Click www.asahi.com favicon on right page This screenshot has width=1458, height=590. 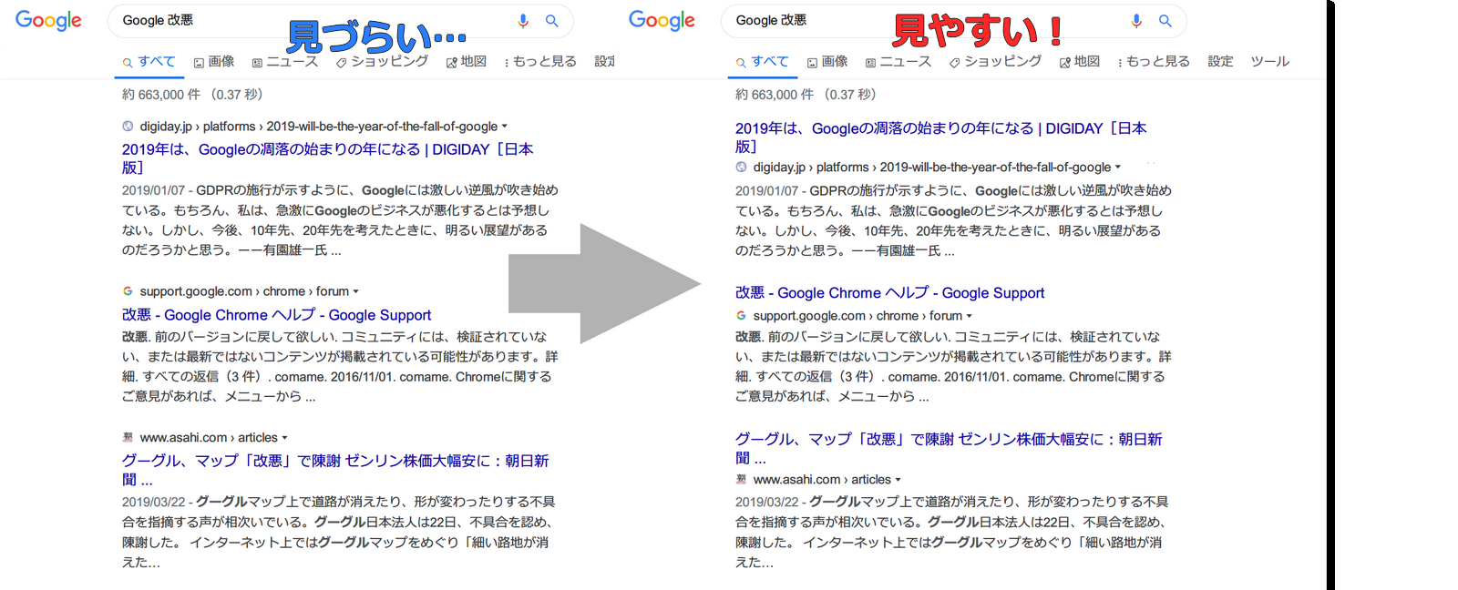click(x=741, y=479)
